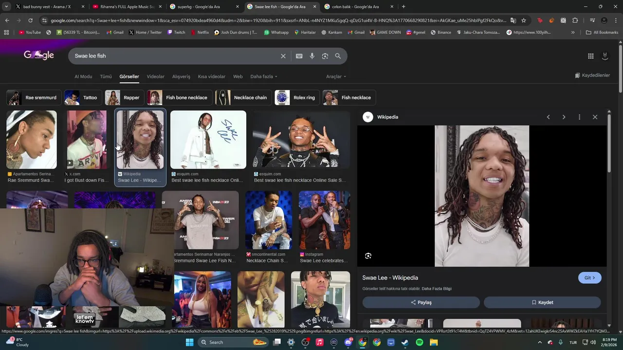The image size is (623, 350).
Task: Switch to Tümü results tab
Action: (106, 77)
